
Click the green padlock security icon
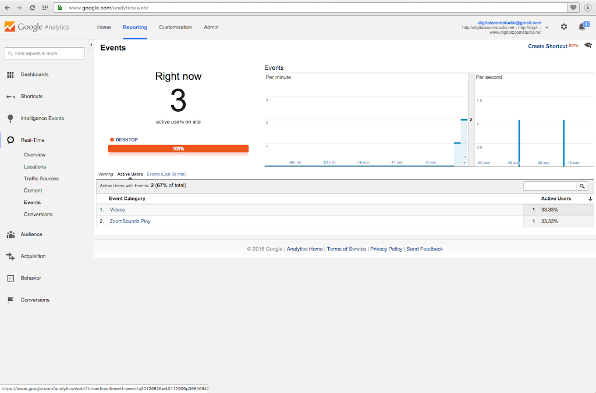pyautogui.click(x=60, y=7)
